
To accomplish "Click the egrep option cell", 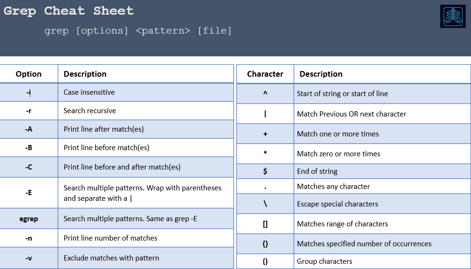I will [28, 219].
